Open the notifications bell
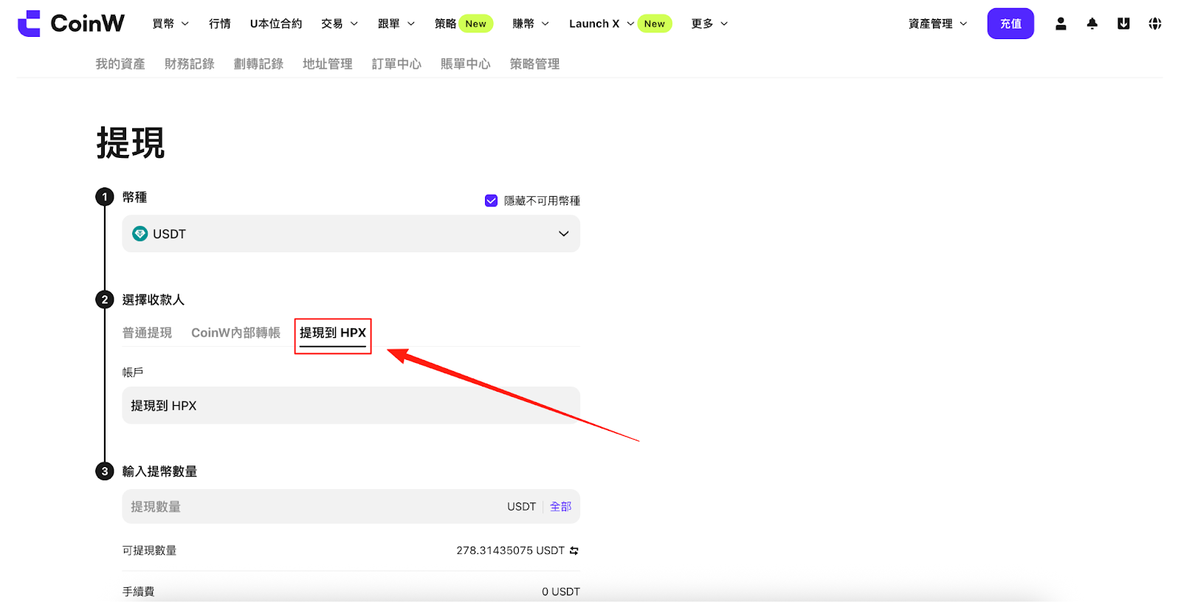This screenshot has width=1181, height=602. pos(1092,24)
